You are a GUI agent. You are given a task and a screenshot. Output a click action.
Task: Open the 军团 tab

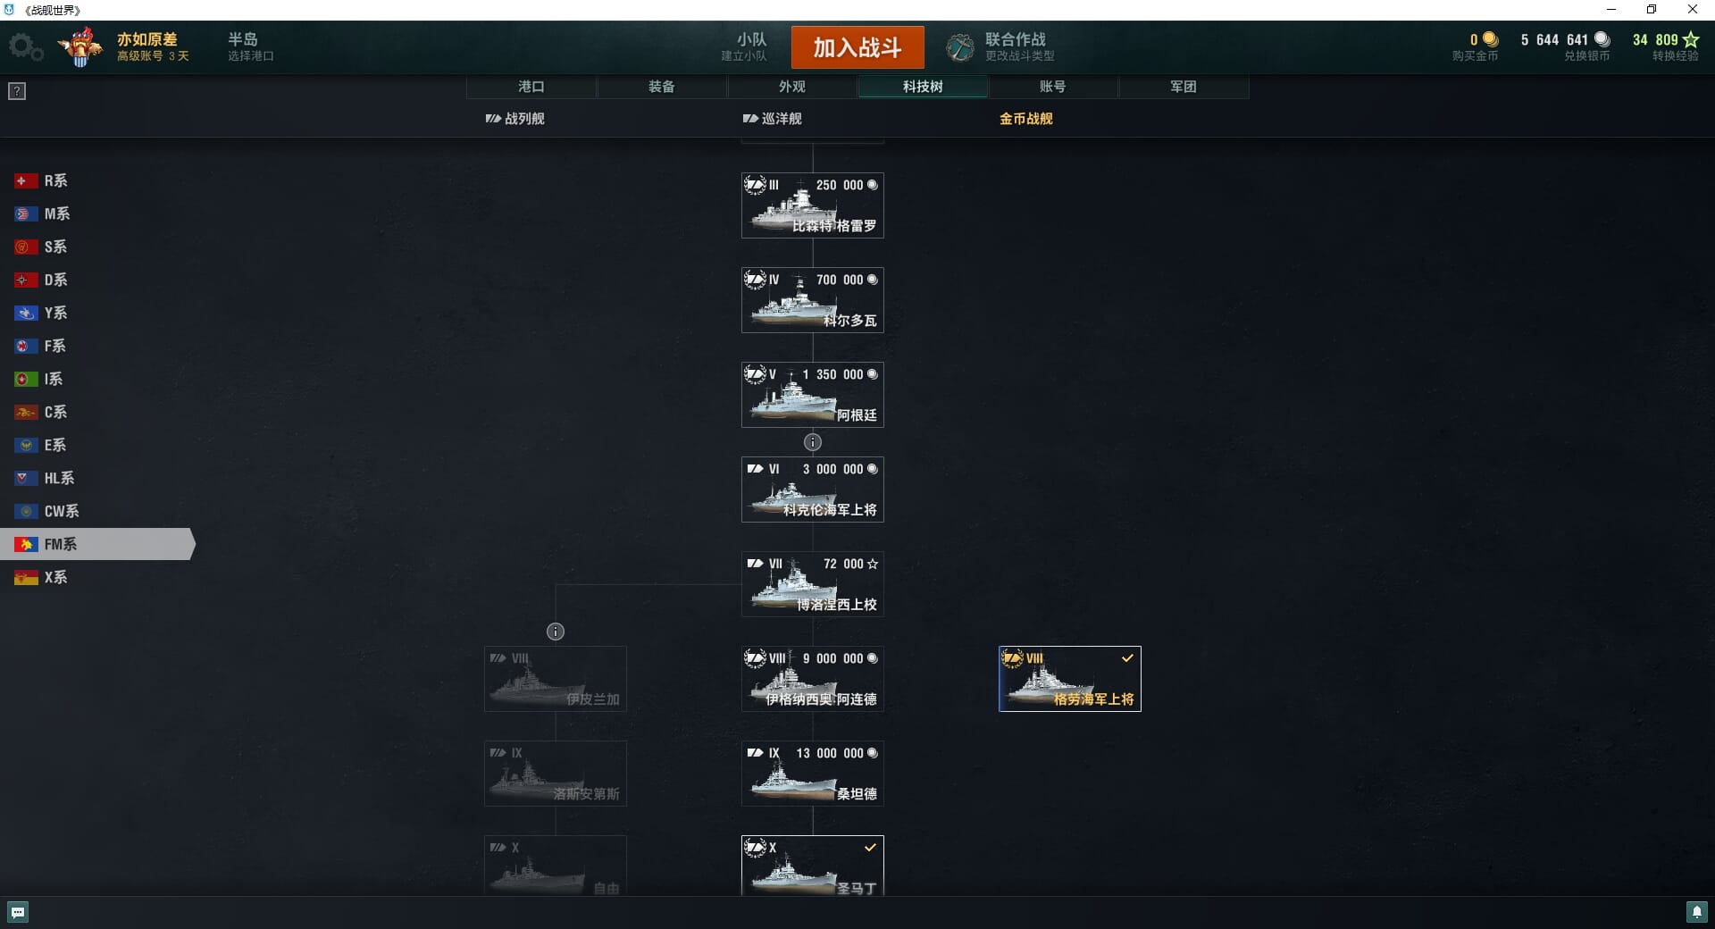click(x=1184, y=87)
